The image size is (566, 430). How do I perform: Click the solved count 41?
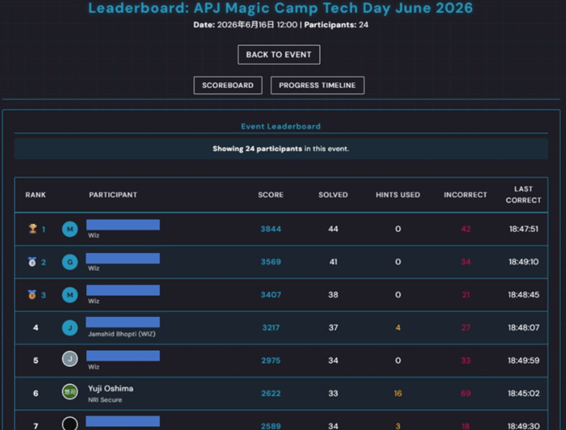(x=333, y=261)
